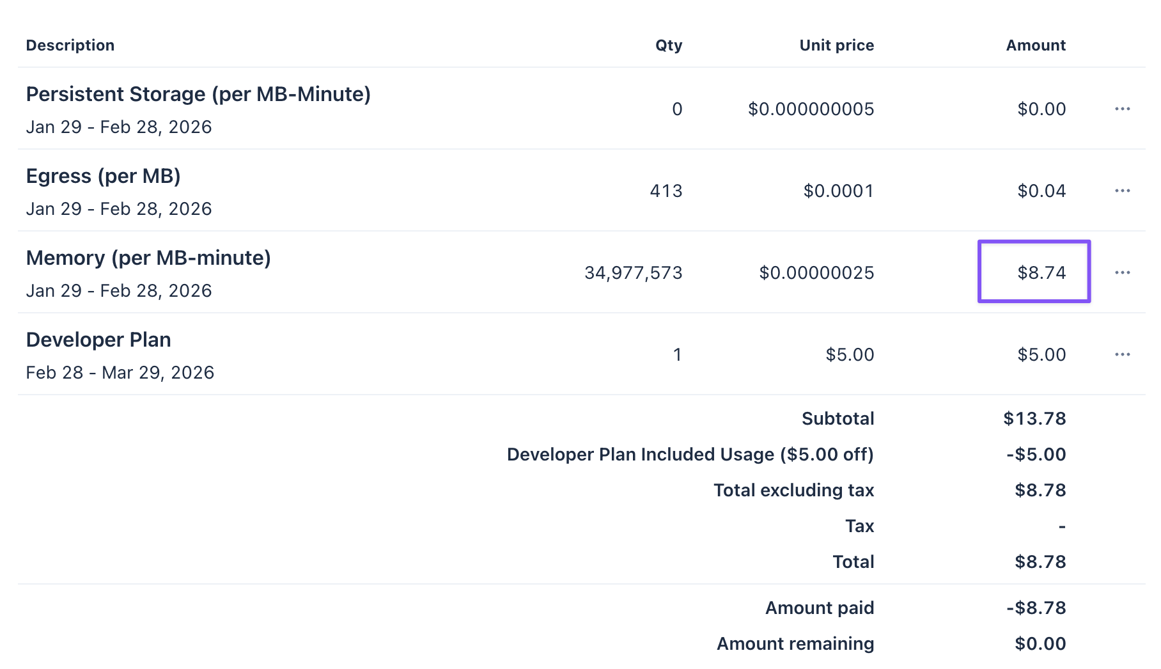1161x669 pixels.
Task: Select the Persistent Storage (per MB-Minute) item name
Action: pyautogui.click(x=198, y=94)
